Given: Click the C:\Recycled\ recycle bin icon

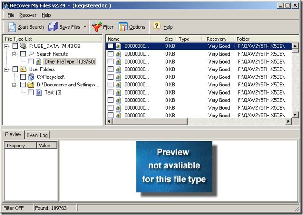Looking at the screenshot, I should (x=31, y=77).
